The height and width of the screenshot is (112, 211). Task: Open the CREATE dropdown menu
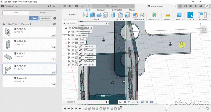pos(95,20)
